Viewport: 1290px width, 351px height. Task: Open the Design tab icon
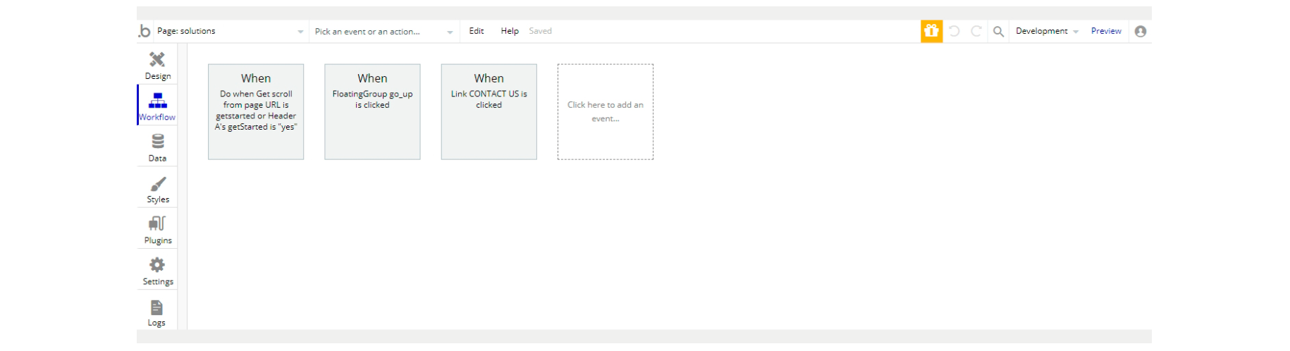[x=157, y=59]
